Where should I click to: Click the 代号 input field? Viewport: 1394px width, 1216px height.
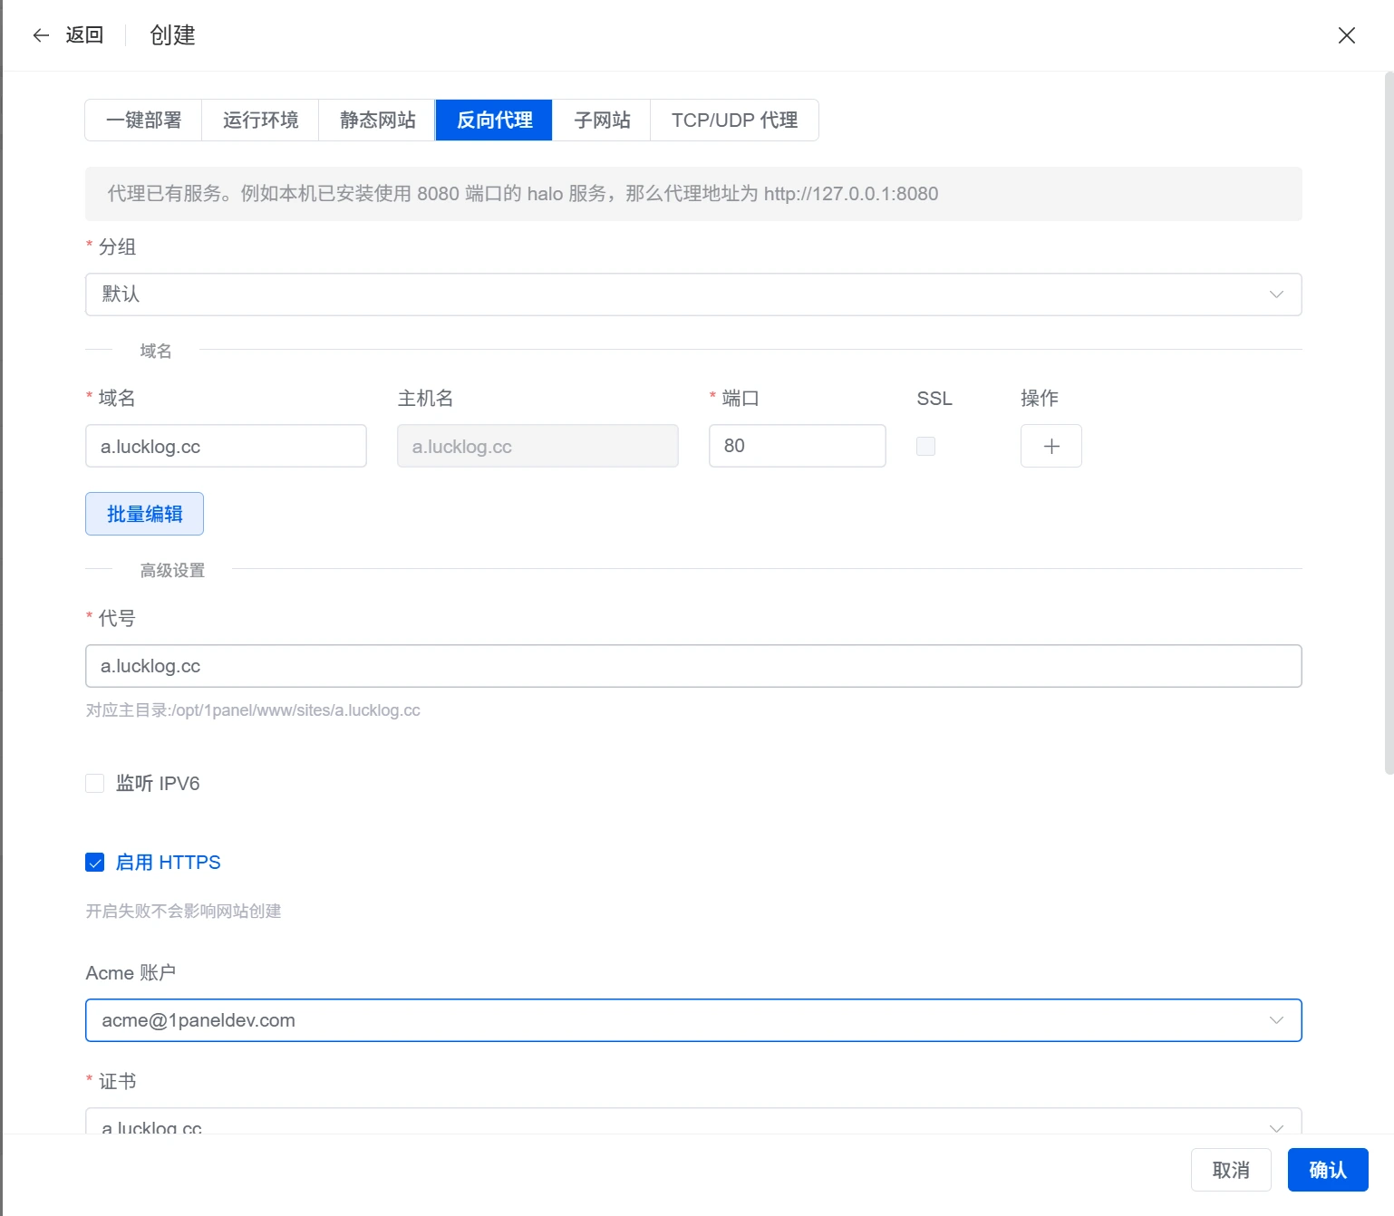tap(693, 666)
